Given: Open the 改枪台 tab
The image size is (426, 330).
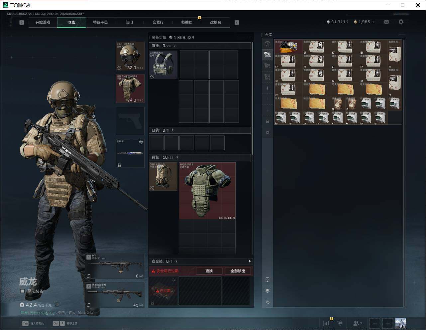Looking at the screenshot, I should tap(215, 22).
